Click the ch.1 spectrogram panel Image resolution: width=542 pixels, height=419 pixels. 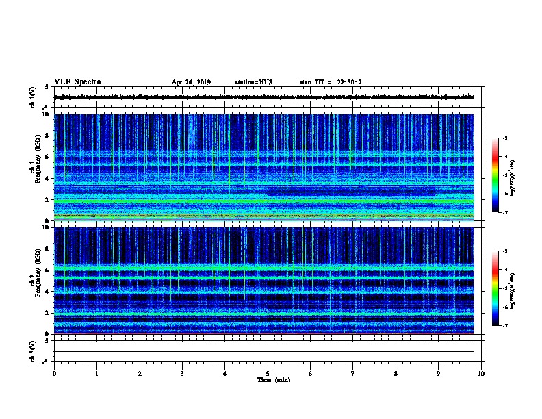tap(264, 167)
